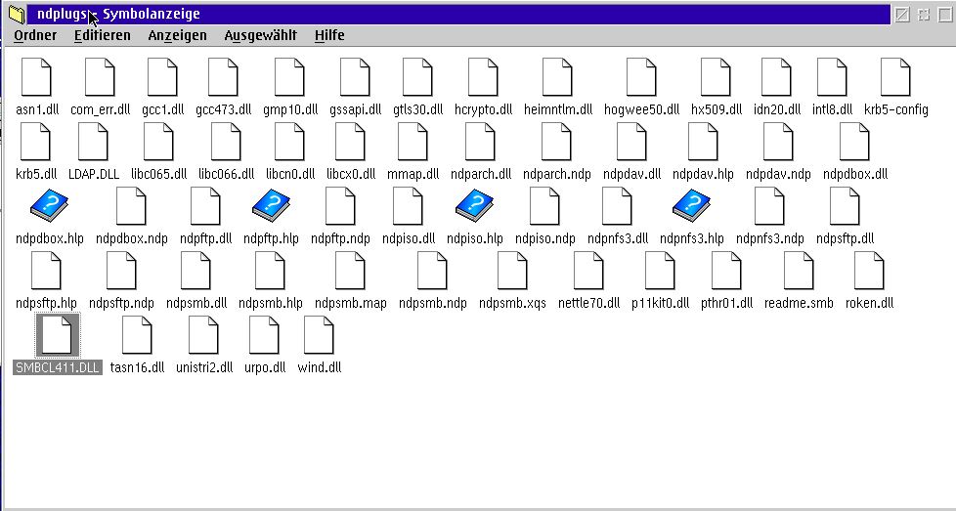Viewport: 956px width, 511px height.
Task: Select the ndpsftp.dll file icon
Action: [x=845, y=206]
